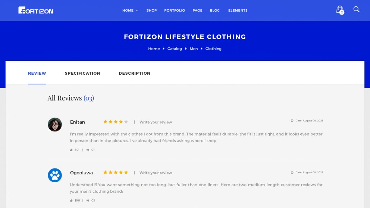Switch to the Specification tab
Screen dimensions: 370x208
pos(82,73)
